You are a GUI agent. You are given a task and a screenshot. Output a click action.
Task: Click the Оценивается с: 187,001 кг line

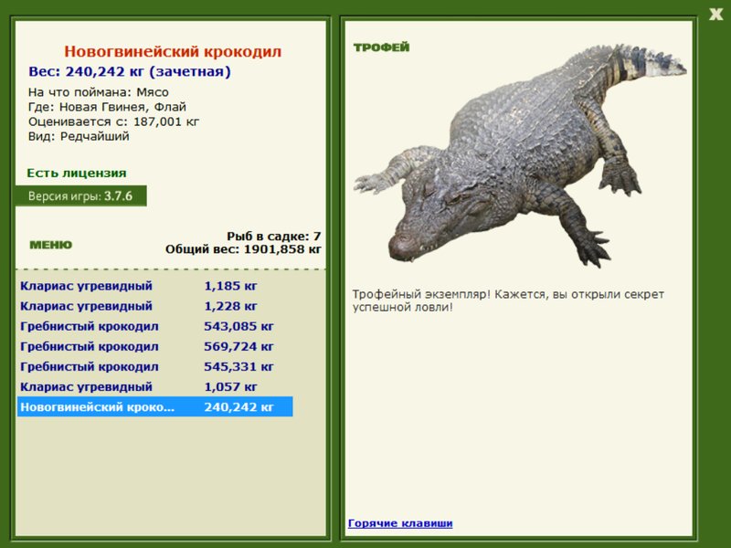pyautogui.click(x=113, y=122)
